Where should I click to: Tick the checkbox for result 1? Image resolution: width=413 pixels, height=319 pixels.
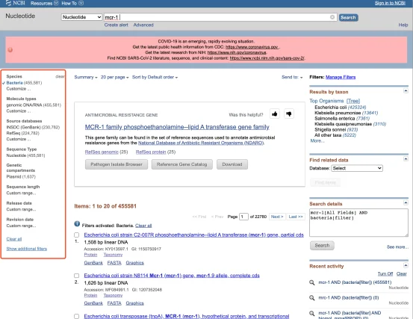pyautogui.click(x=77, y=235)
